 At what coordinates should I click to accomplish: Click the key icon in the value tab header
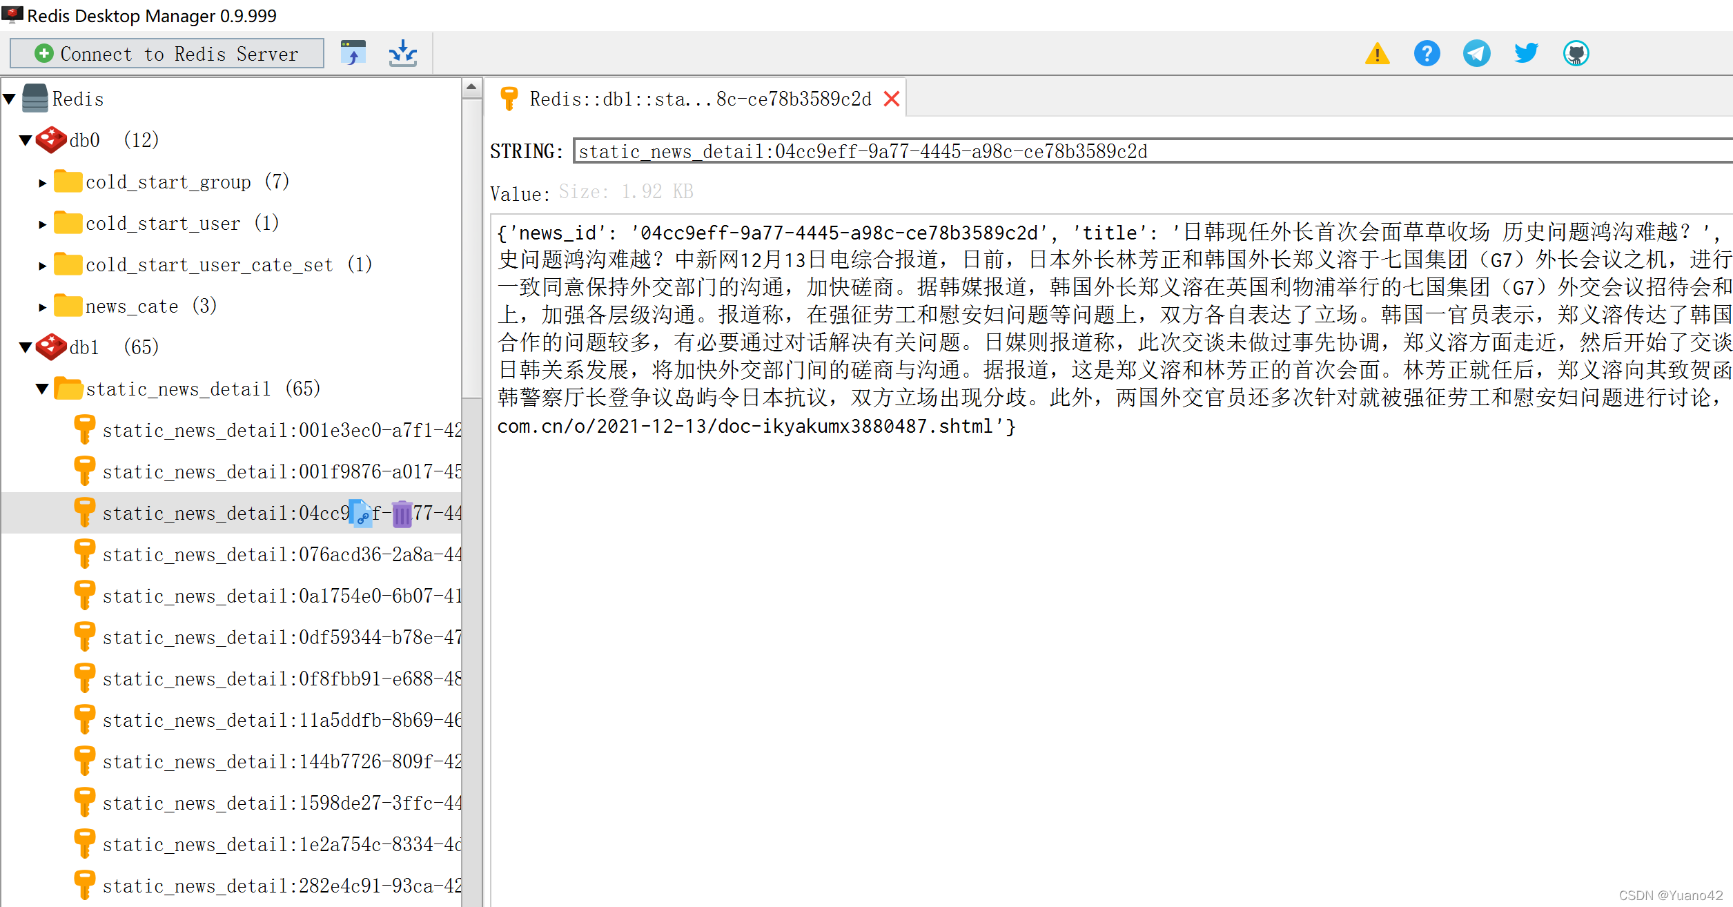point(509,98)
